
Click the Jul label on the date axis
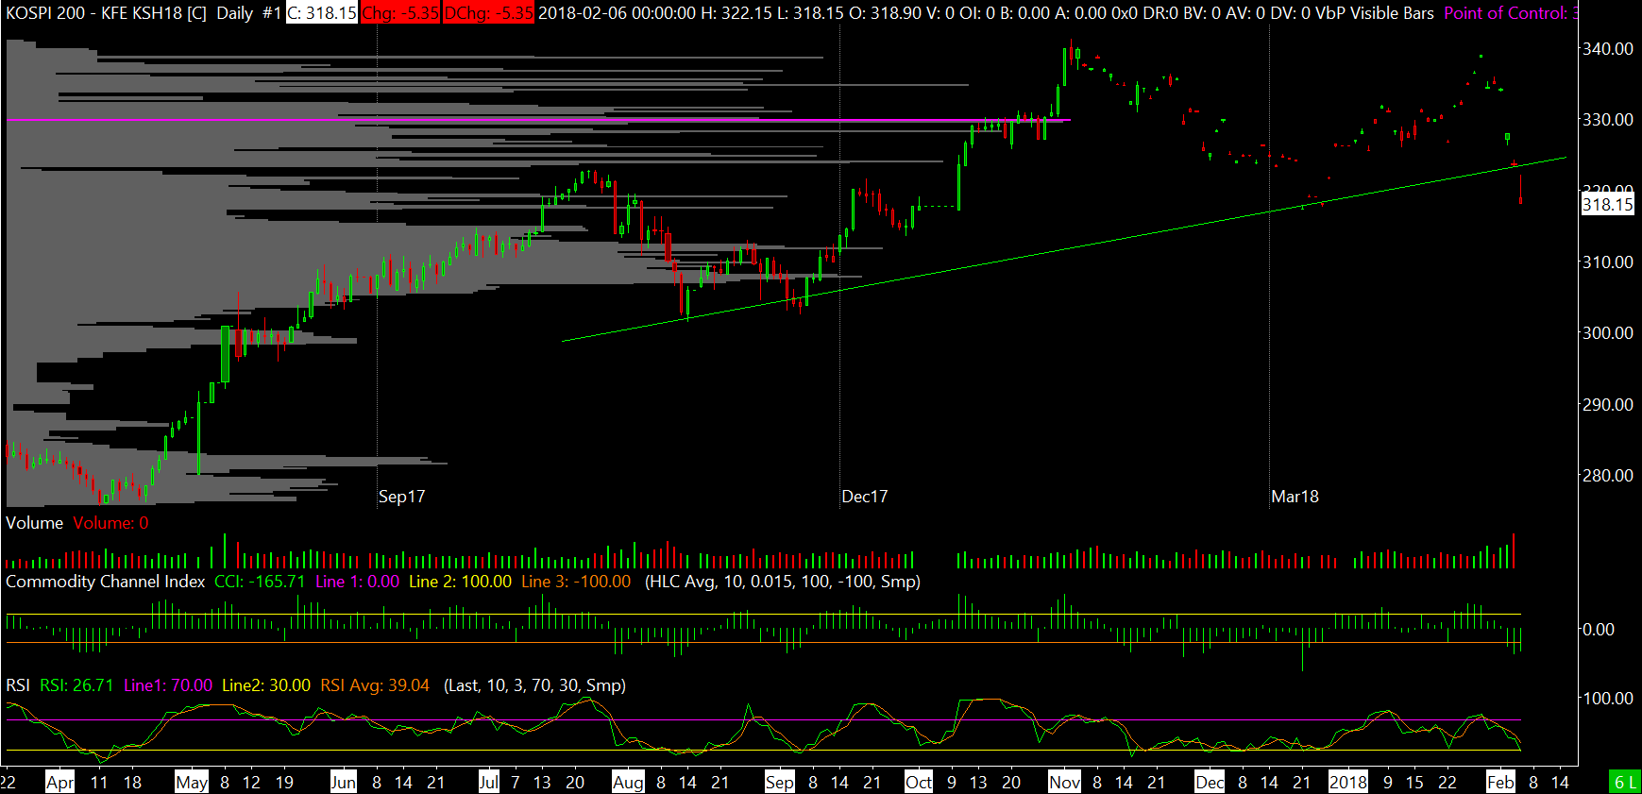click(489, 783)
